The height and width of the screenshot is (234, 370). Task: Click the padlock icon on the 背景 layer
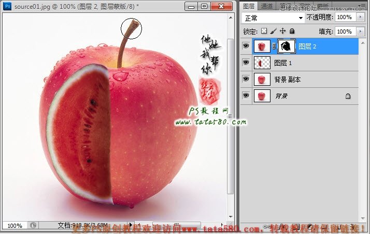pyautogui.click(x=348, y=96)
